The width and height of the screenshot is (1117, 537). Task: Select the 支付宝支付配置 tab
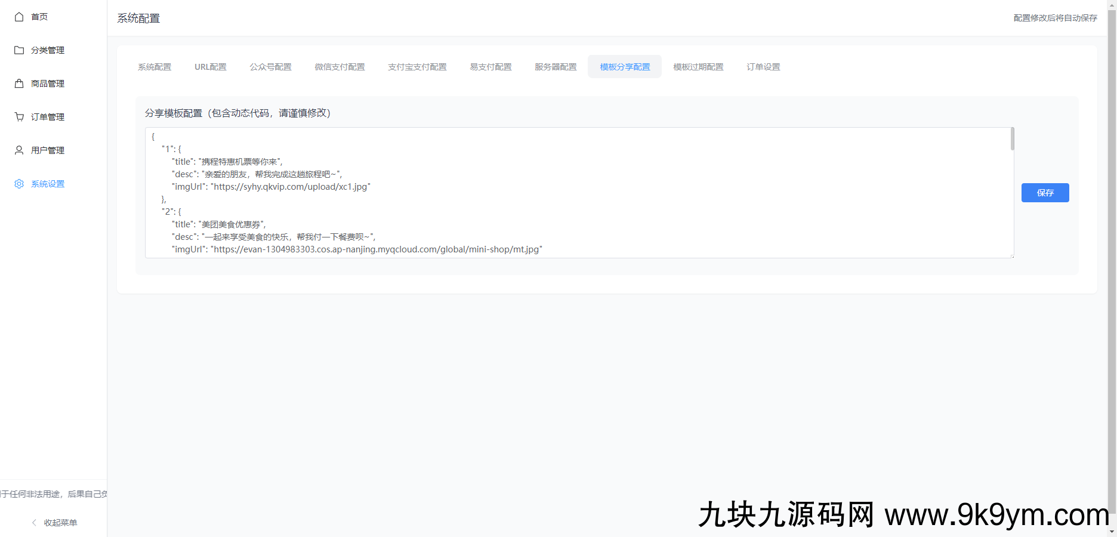[x=417, y=67]
